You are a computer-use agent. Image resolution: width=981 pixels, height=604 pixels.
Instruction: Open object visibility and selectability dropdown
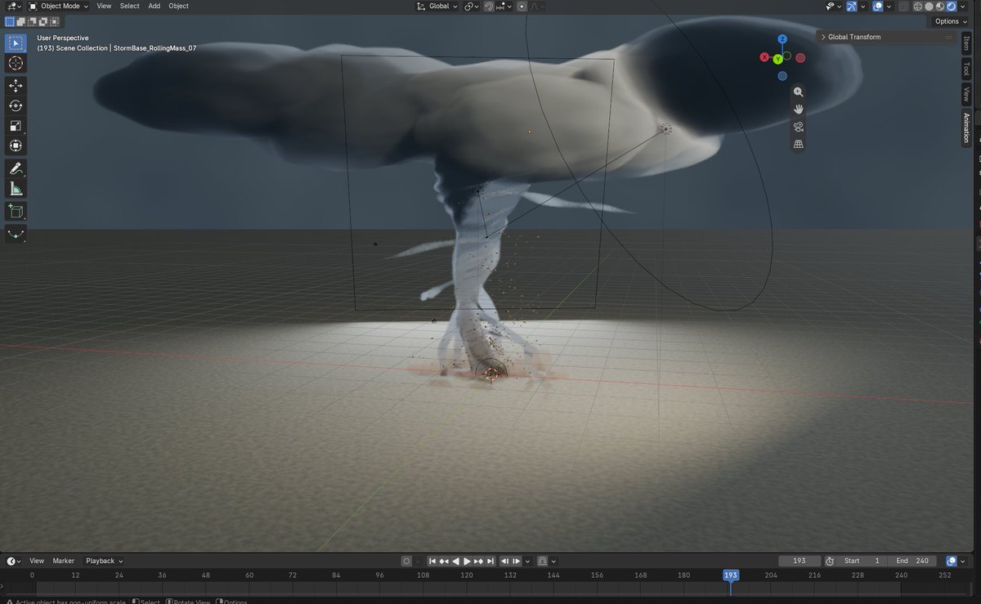(834, 6)
